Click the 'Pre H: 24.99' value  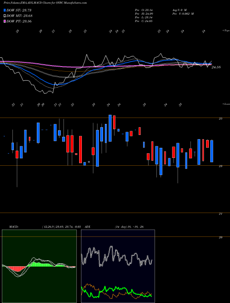pyautogui.click(x=144, y=14)
